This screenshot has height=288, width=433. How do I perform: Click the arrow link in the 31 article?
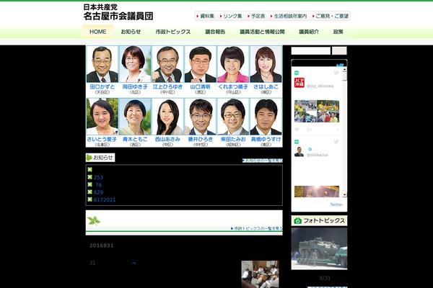pos(134,264)
